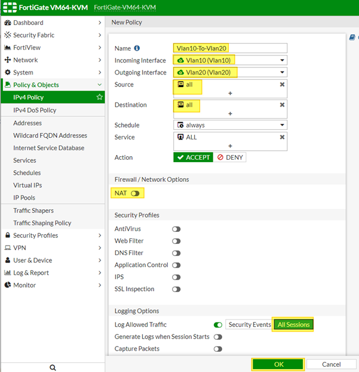Open the IP Pools menu item
The image size is (359, 372).
(x=53, y=198)
